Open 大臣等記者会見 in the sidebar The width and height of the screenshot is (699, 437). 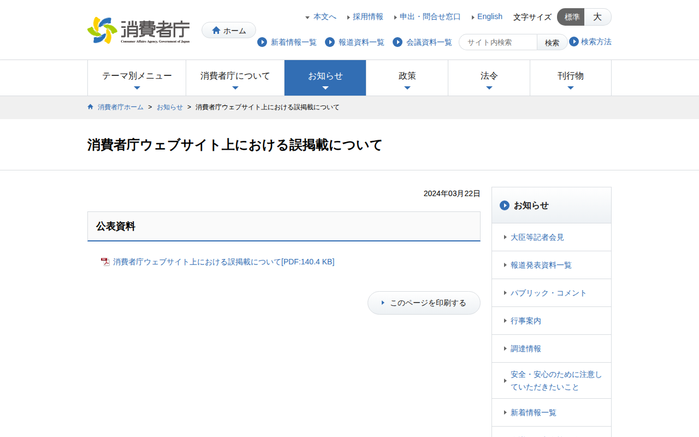click(x=537, y=237)
